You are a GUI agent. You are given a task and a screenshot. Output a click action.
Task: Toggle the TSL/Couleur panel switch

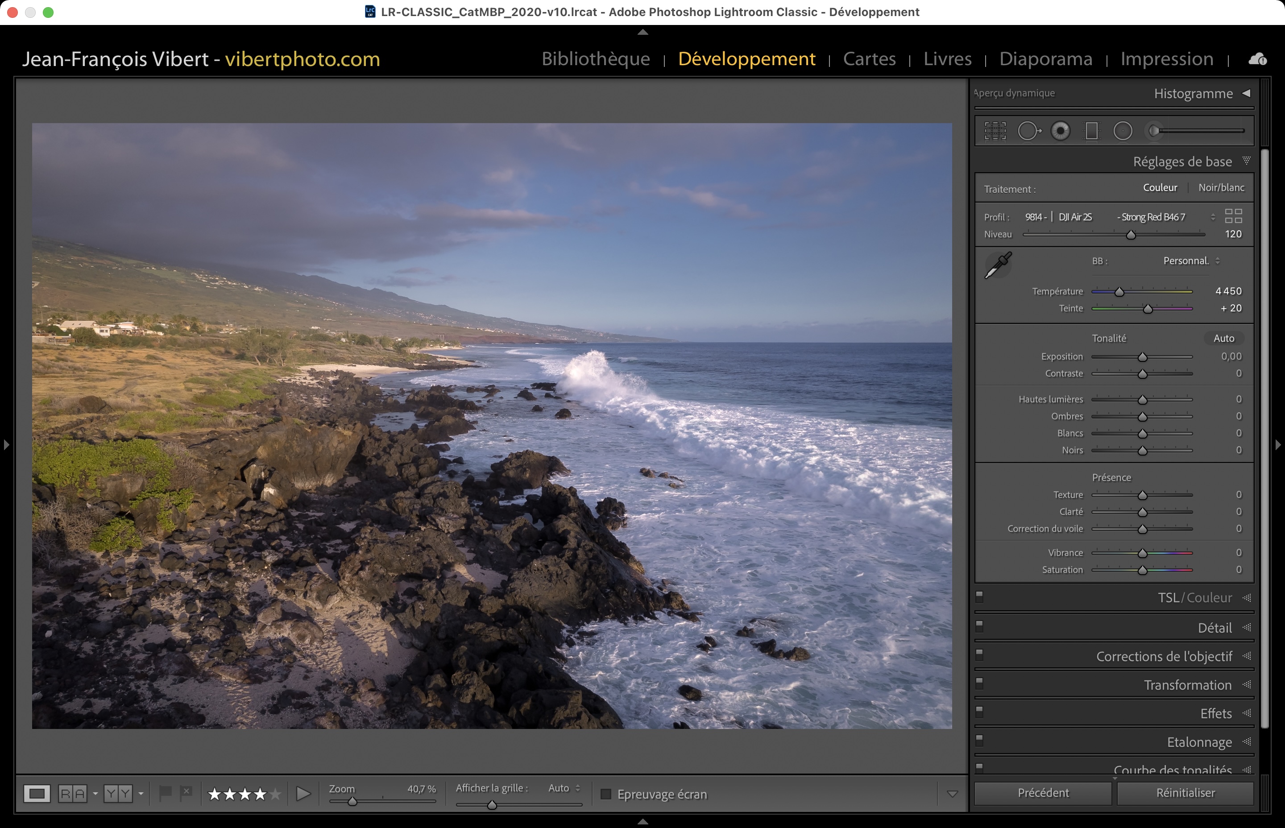pyautogui.click(x=980, y=596)
